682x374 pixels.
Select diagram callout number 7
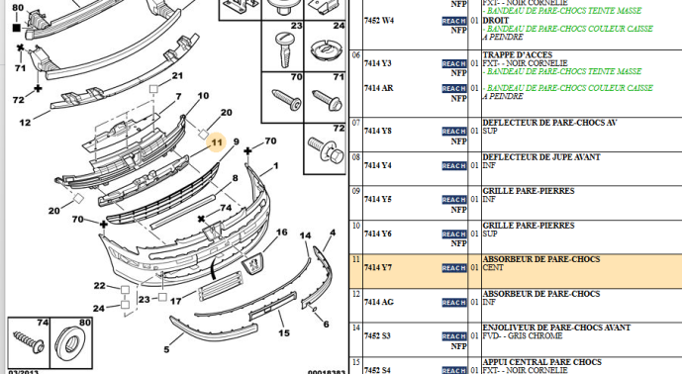[x=178, y=96]
